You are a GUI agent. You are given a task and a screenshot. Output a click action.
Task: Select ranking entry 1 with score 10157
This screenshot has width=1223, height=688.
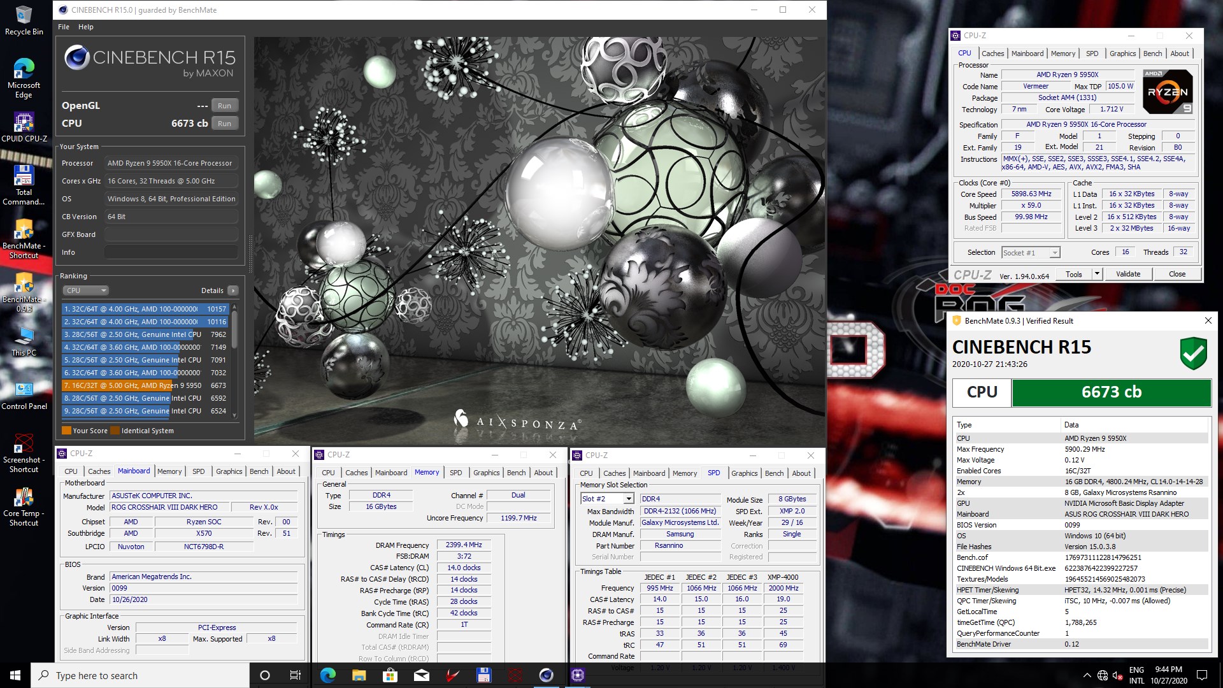(145, 309)
